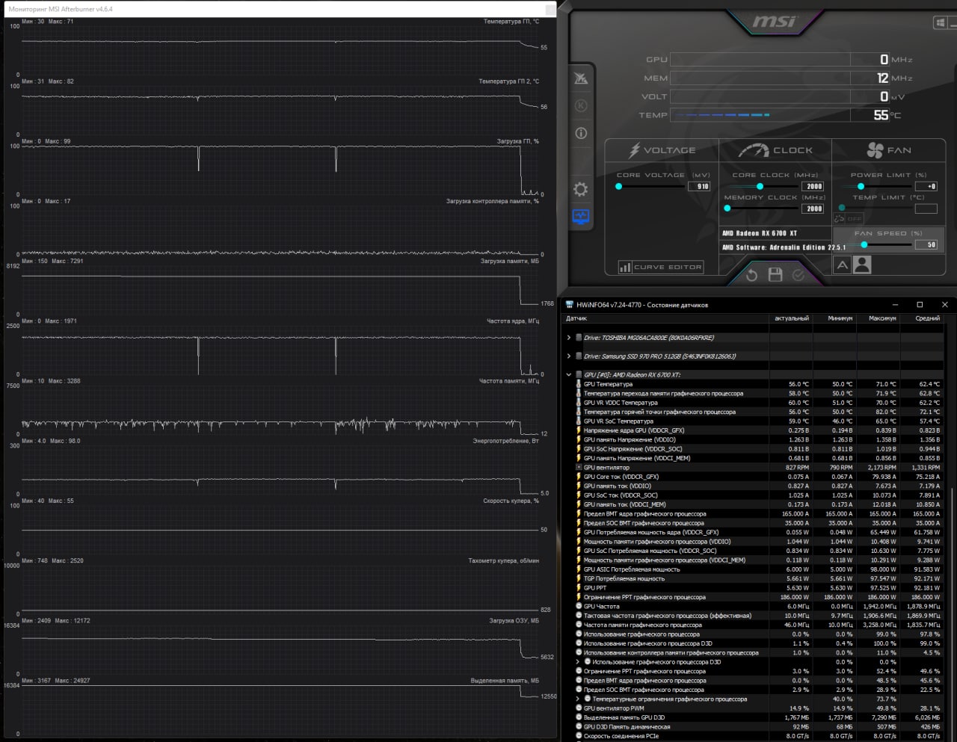This screenshot has height=742, width=957.
Task: Click the Fan blade icon
Action: (875, 150)
